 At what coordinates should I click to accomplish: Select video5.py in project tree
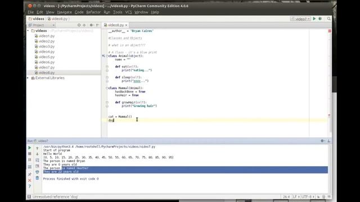point(44,57)
